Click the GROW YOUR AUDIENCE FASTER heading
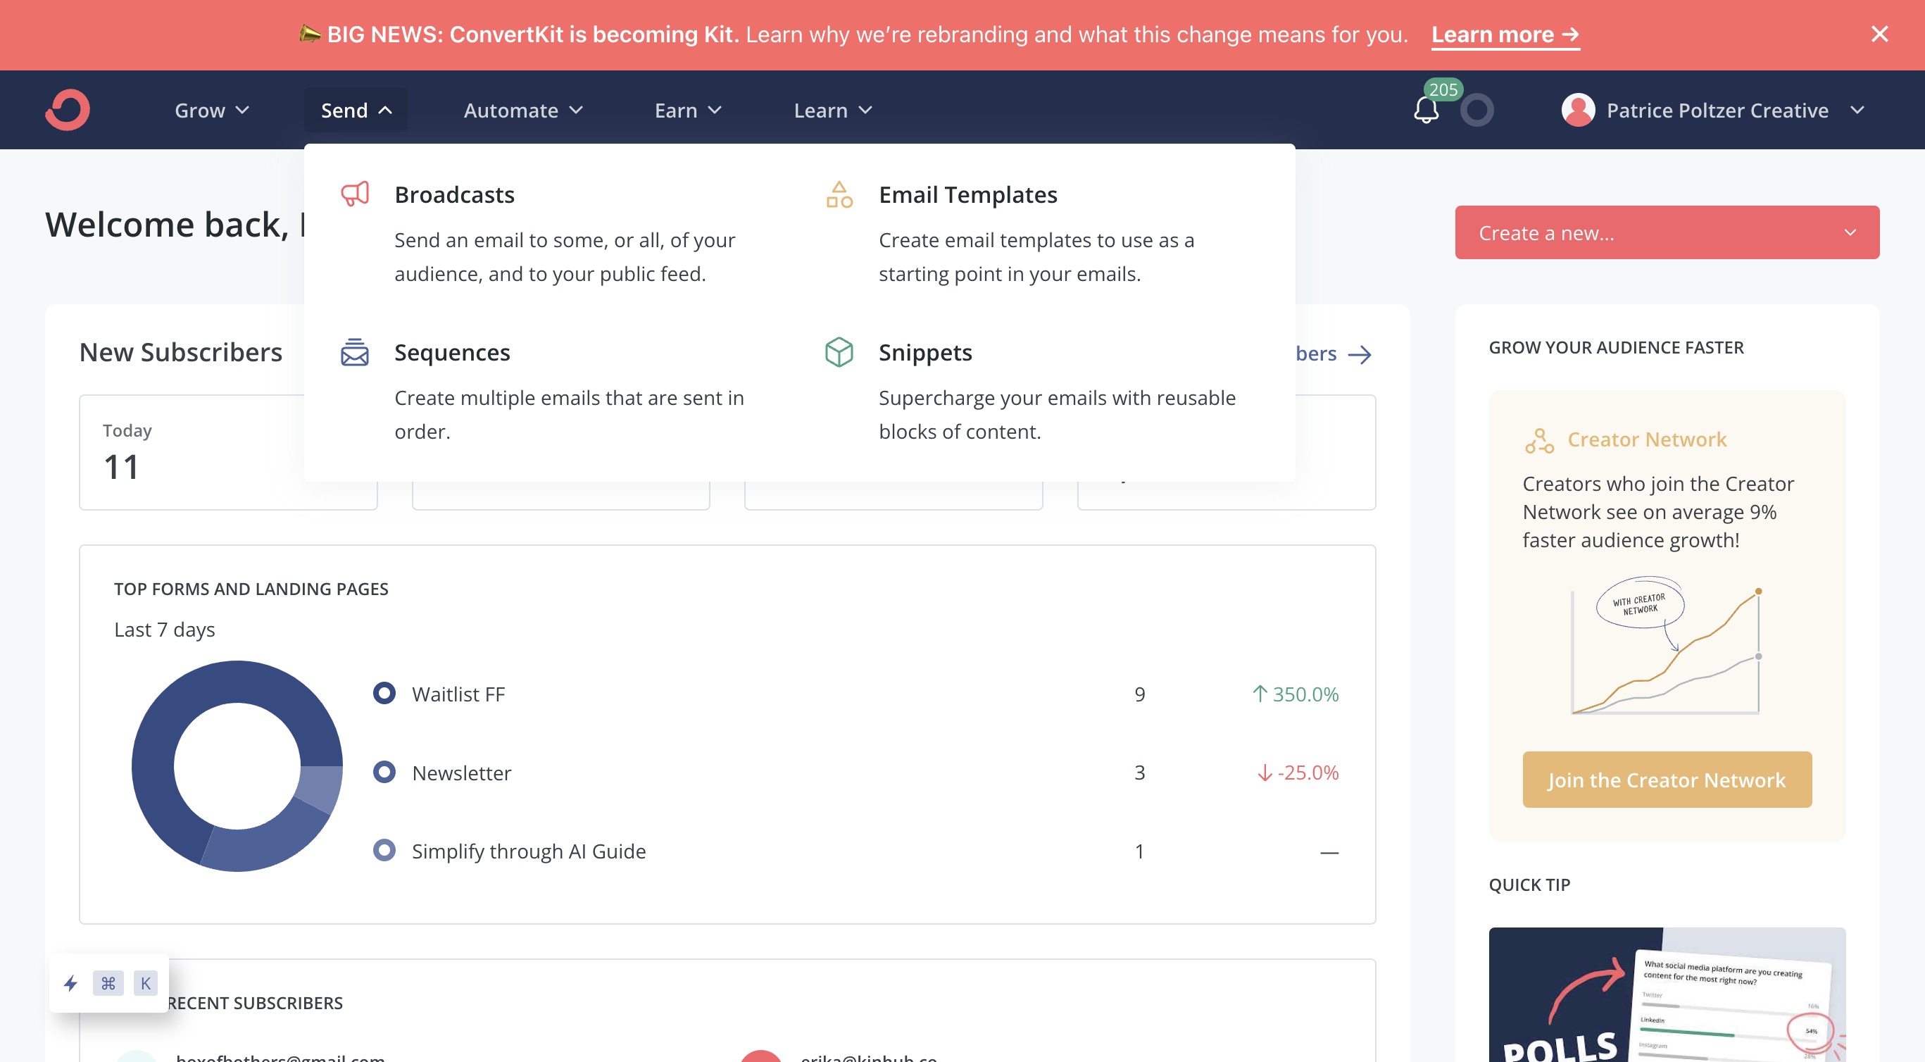1925x1062 pixels. tap(1616, 347)
